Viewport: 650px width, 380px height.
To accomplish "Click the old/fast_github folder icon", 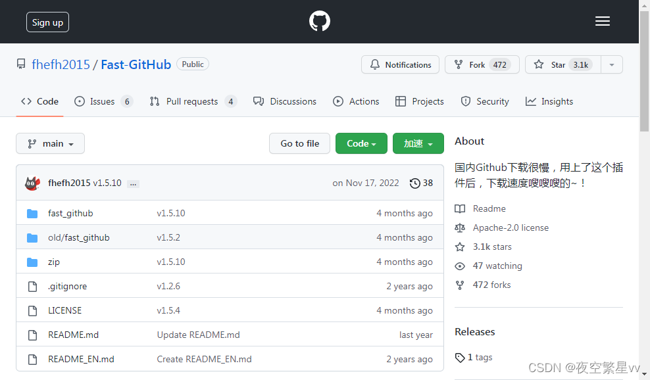I will click(32, 238).
